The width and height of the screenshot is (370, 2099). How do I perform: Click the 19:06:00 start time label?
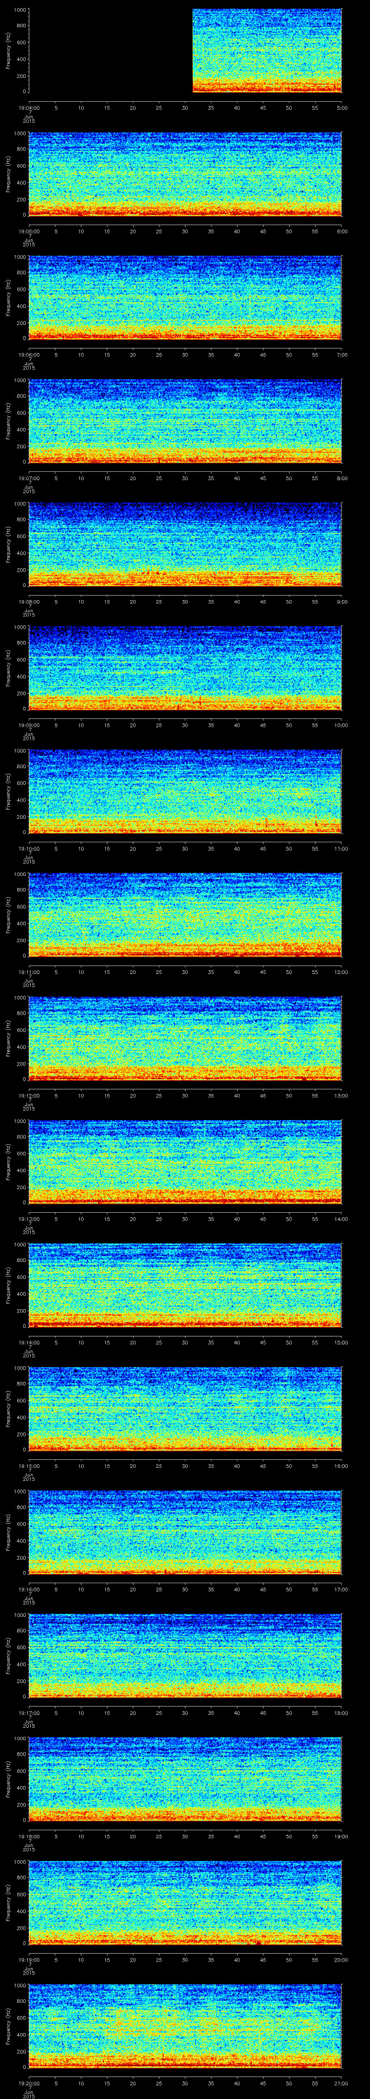(29, 355)
